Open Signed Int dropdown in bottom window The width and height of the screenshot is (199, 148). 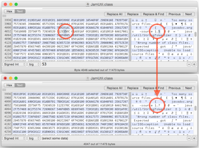tap(14, 138)
